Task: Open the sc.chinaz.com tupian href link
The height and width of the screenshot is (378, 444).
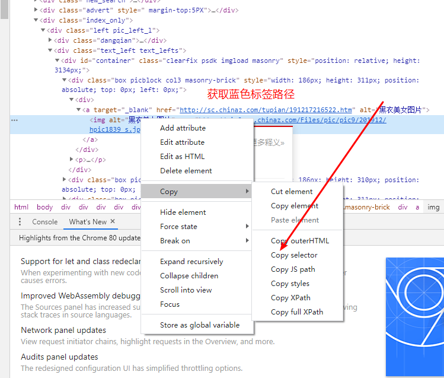Action: 266,110
